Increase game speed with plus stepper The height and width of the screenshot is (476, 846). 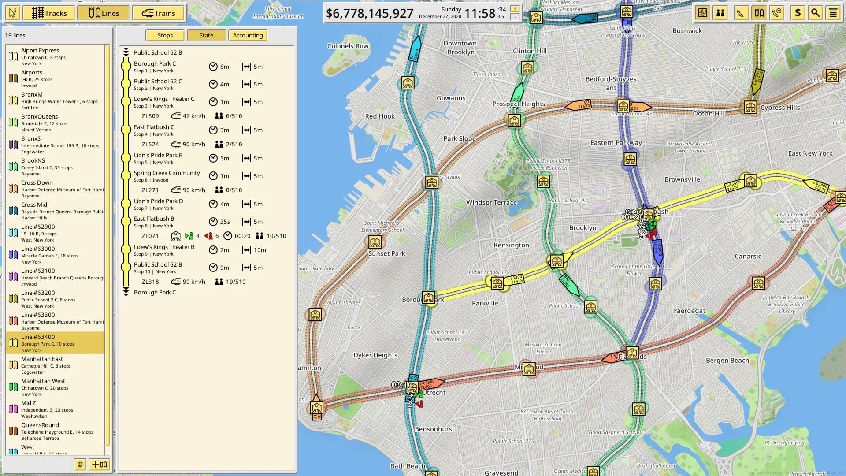[x=514, y=9]
